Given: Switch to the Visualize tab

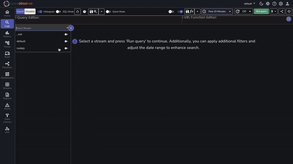Looking at the screenshot, I should click(x=30, y=12).
